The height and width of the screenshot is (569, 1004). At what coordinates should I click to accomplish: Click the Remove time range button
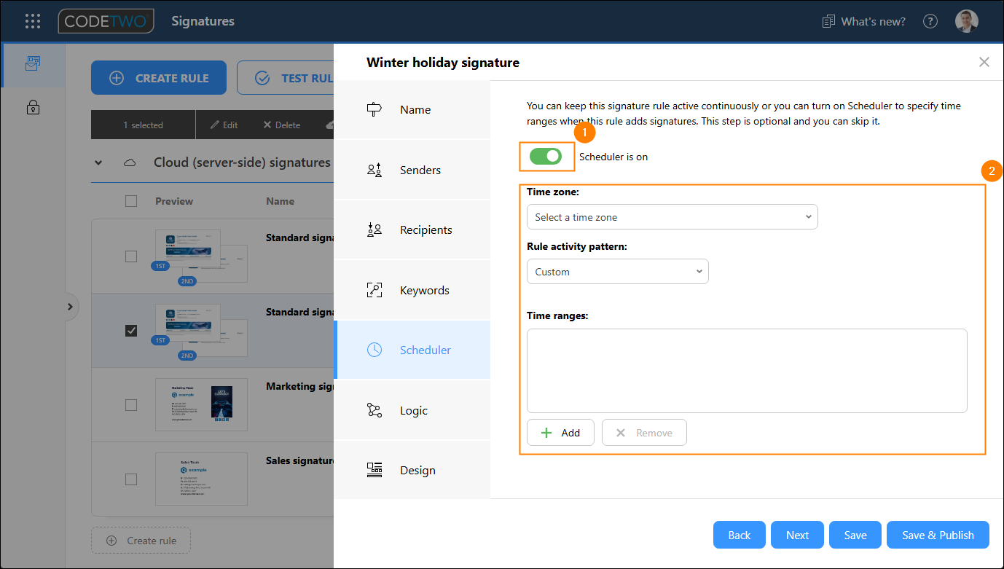click(x=644, y=433)
